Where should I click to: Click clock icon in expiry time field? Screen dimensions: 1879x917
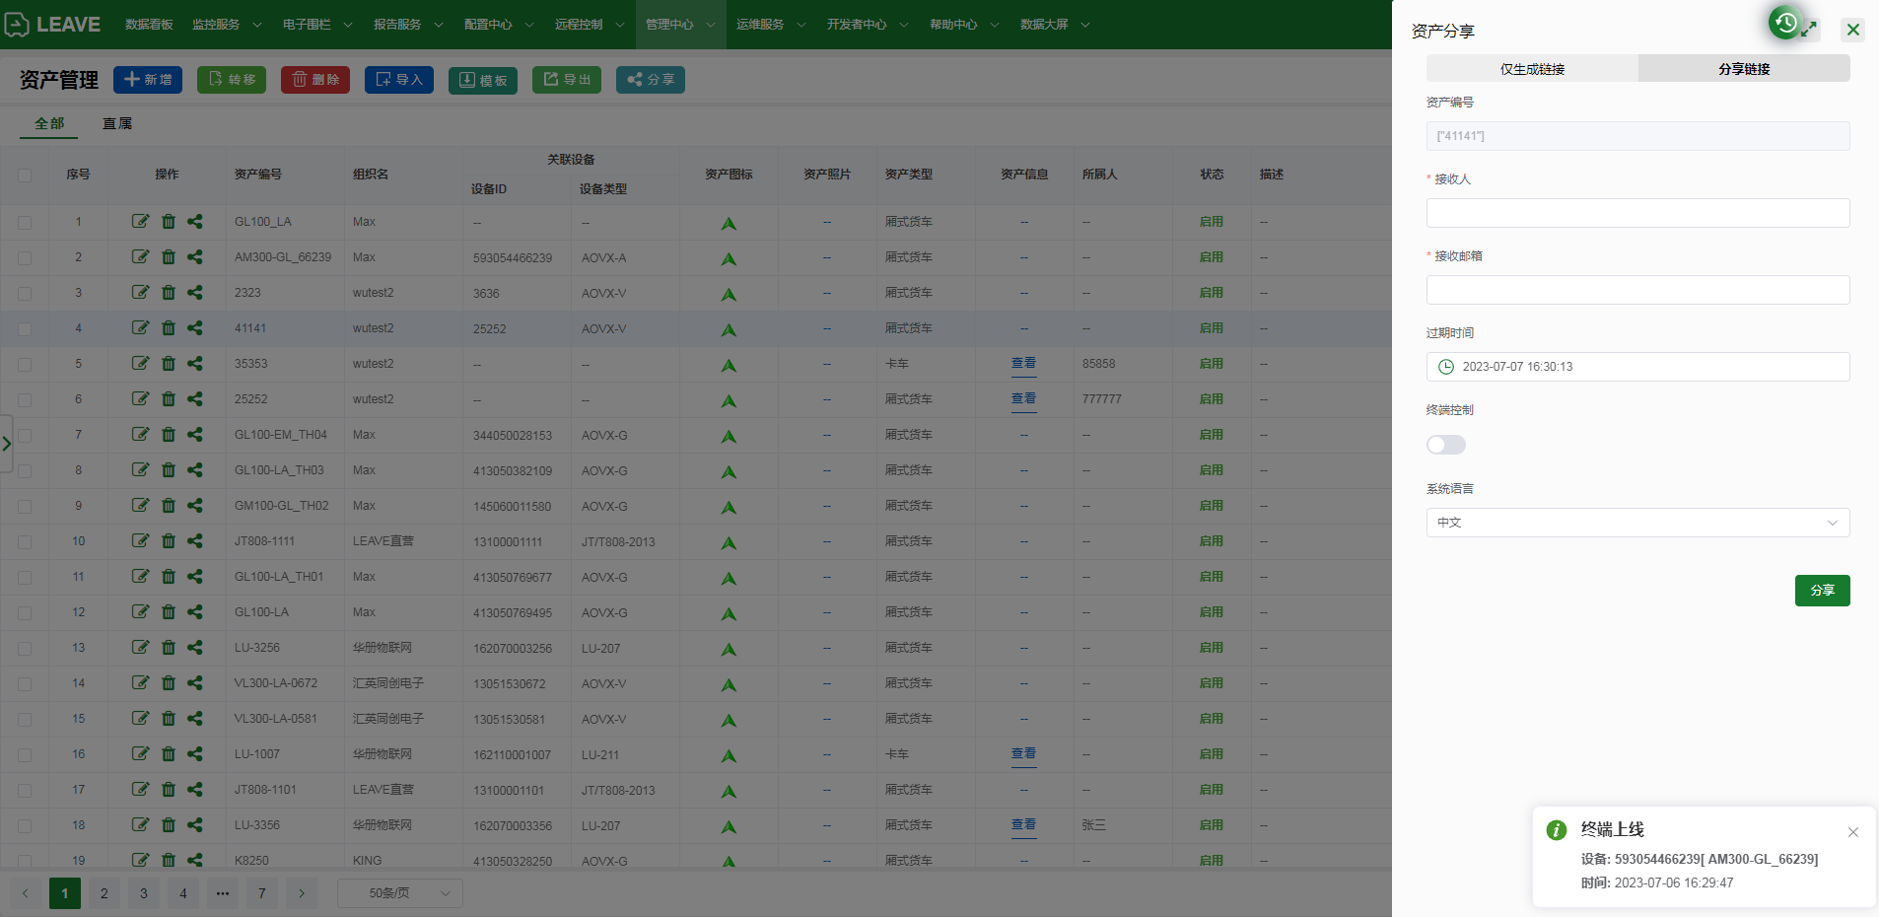[1446, 367]
